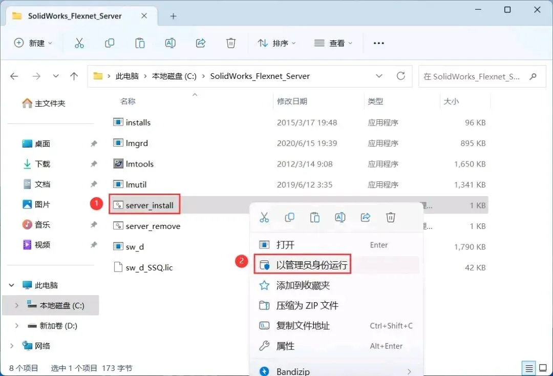Add a new tab with plus button
Image resolution: width=553 pixels, height=376 pixels.
(x=173, y=16)
